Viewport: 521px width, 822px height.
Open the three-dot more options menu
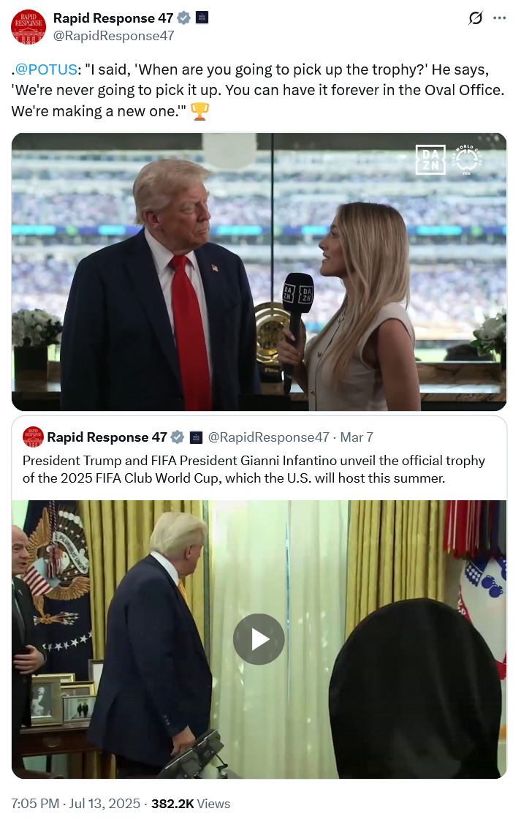point(500,18)
